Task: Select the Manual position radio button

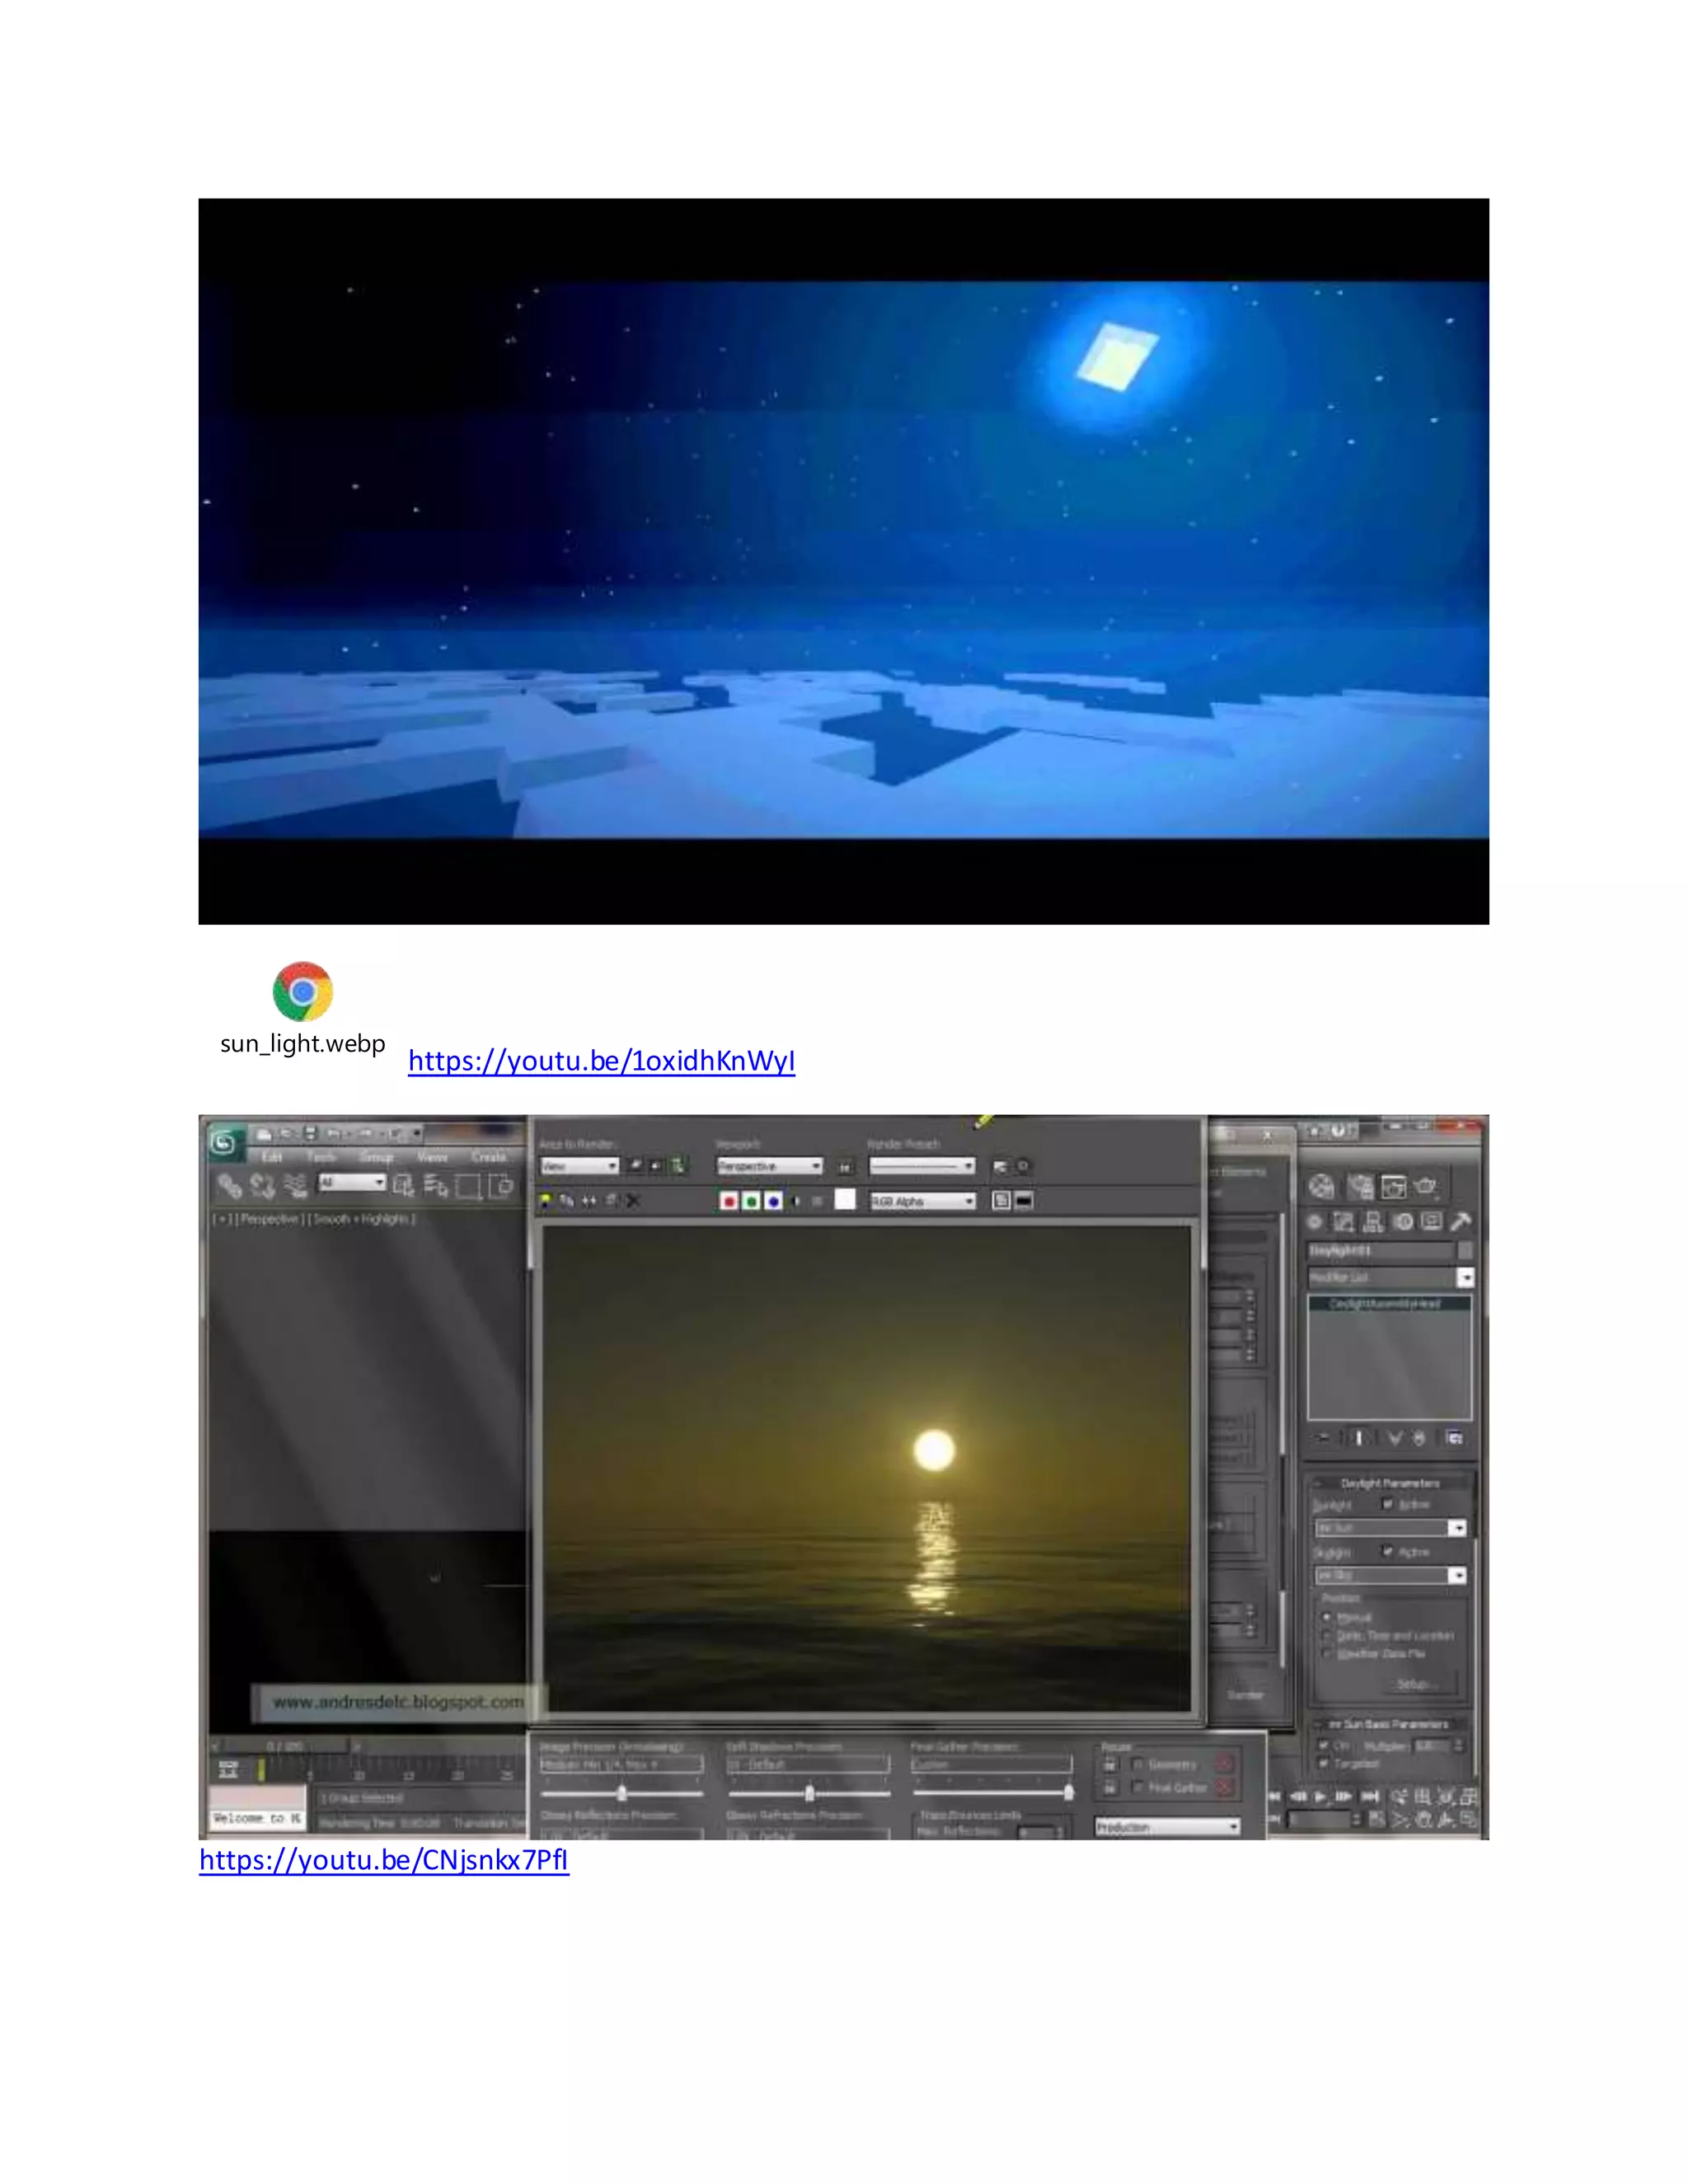Action: click(x=1328, y=1617)
